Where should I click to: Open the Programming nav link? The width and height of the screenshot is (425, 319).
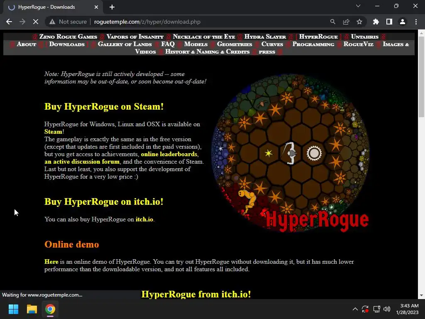(x=313, y=44)
